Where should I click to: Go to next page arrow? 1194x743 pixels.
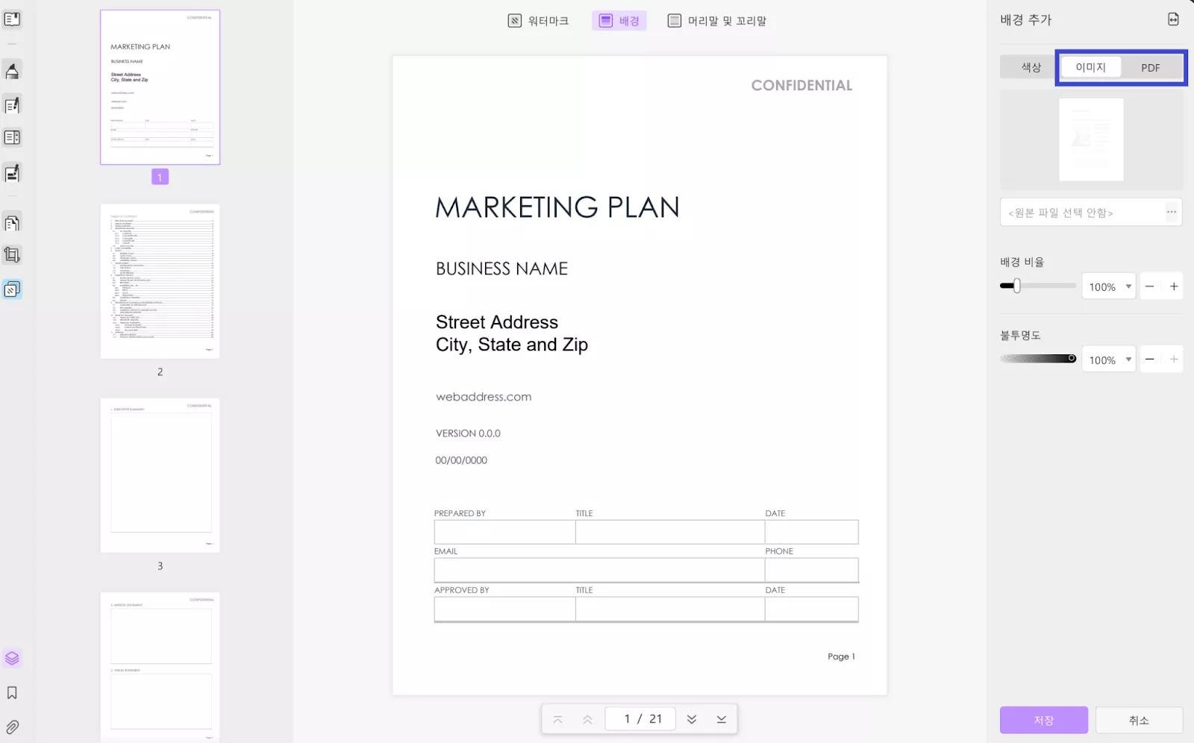pyautogui.click(x=692, y=719)
